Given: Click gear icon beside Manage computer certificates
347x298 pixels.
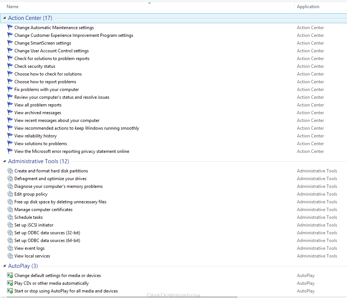Looking at the screenshot, I should point(10,209).
